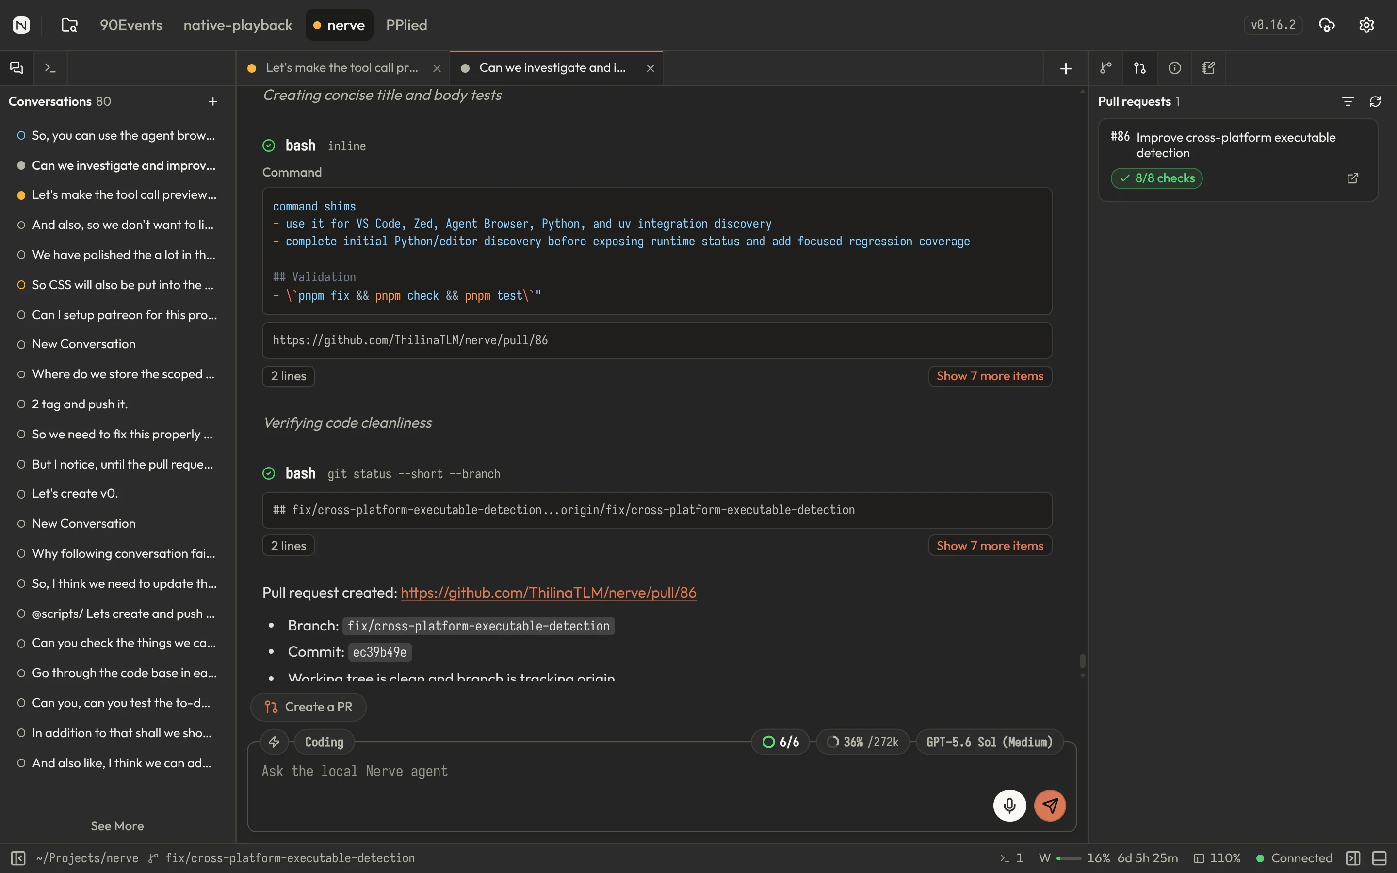1397x873 pixels.
Task: Open the github.com/ThilinaTLM/nerve/pull/86 link
Action: pos(549,592)
